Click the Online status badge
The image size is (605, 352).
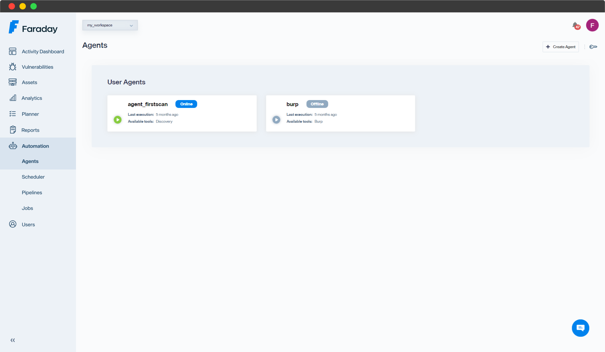tap(186, 104)
